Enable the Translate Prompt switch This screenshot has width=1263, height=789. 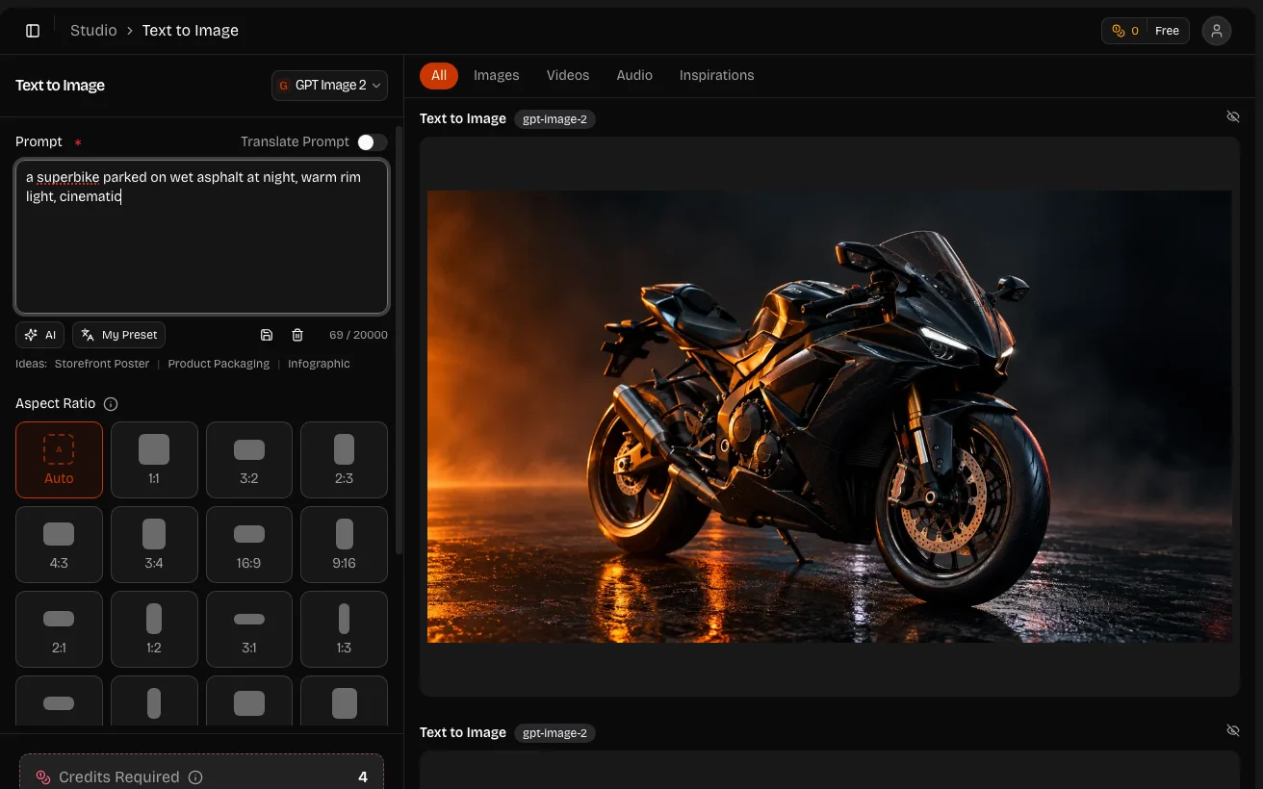[x=372, y=142]
